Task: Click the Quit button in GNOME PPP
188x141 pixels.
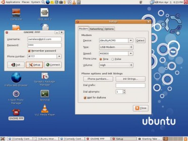Action: tap(16, 65)
